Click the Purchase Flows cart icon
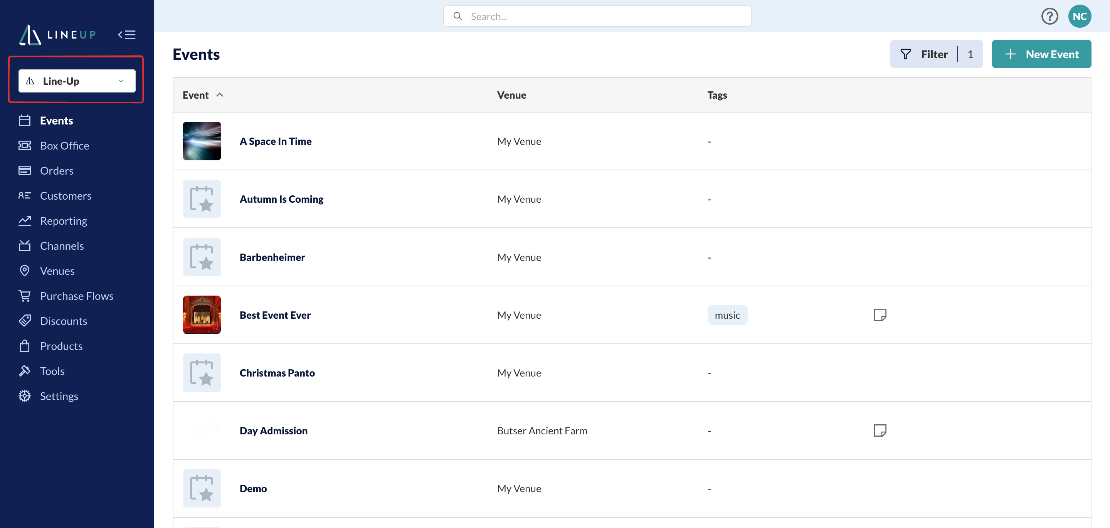Viewport: 1110px width, 528px height. click(x=25, y=296)
